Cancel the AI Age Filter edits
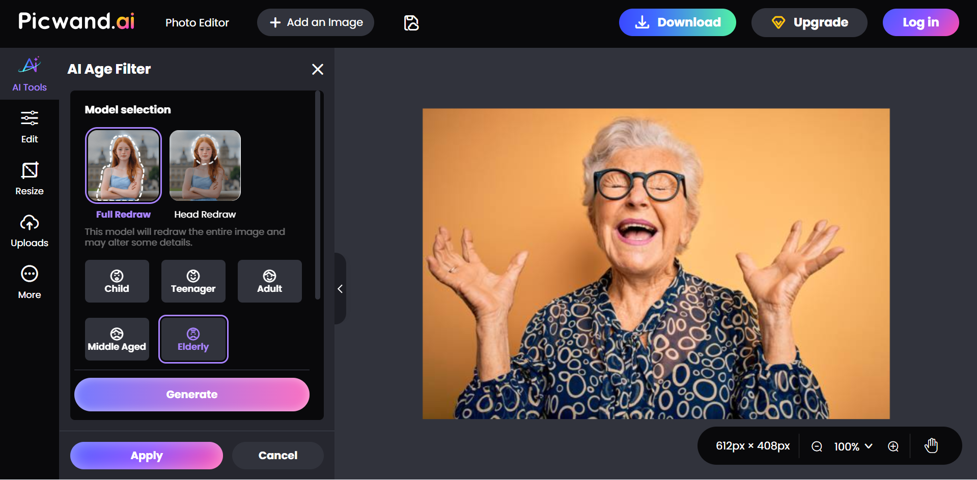The height and width of the screenshot is (480, 977). (x=277, y=455)
